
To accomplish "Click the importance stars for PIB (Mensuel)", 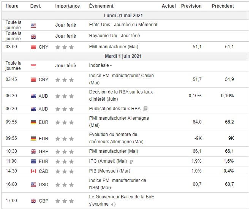I will point(64,171).
